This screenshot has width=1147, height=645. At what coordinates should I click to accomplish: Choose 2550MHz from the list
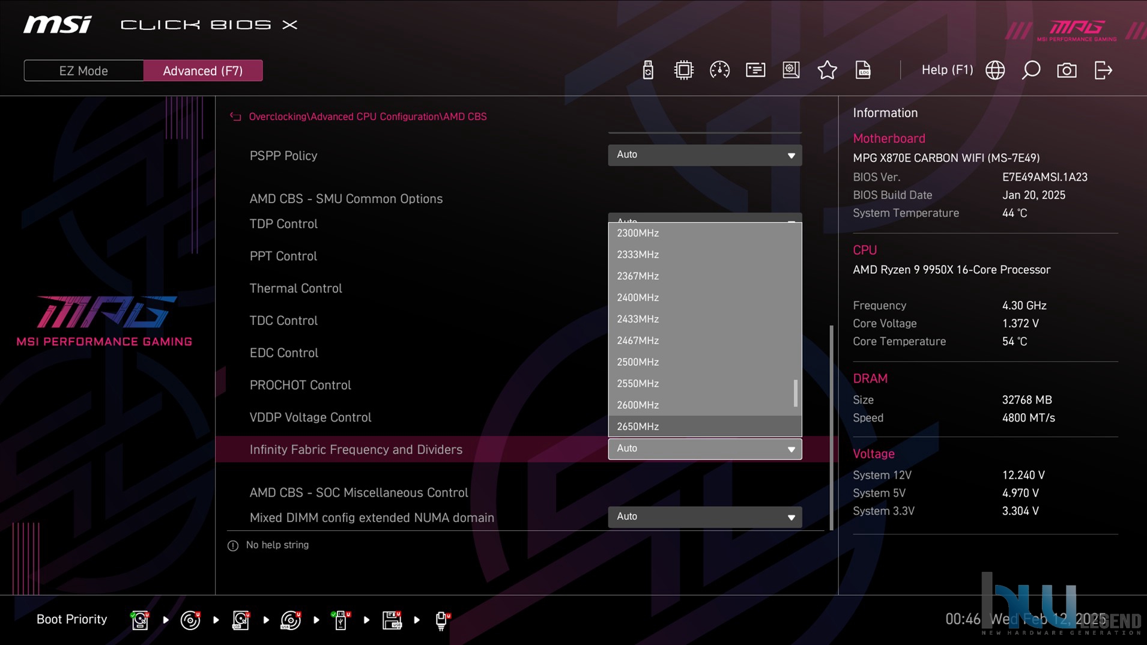704,384
